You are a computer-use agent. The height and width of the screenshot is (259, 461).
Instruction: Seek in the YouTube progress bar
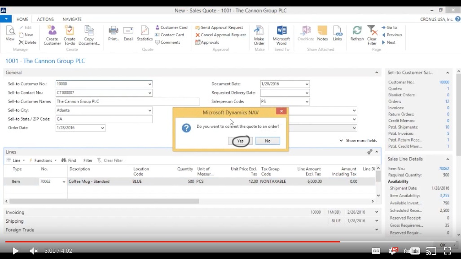[x=231, y=242]
